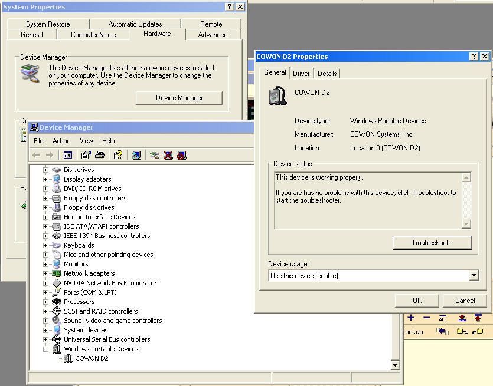Click the Update Driver toolbar icon
Image resolution: width=493 pixels, height=386 pixels.
(154, 155)
